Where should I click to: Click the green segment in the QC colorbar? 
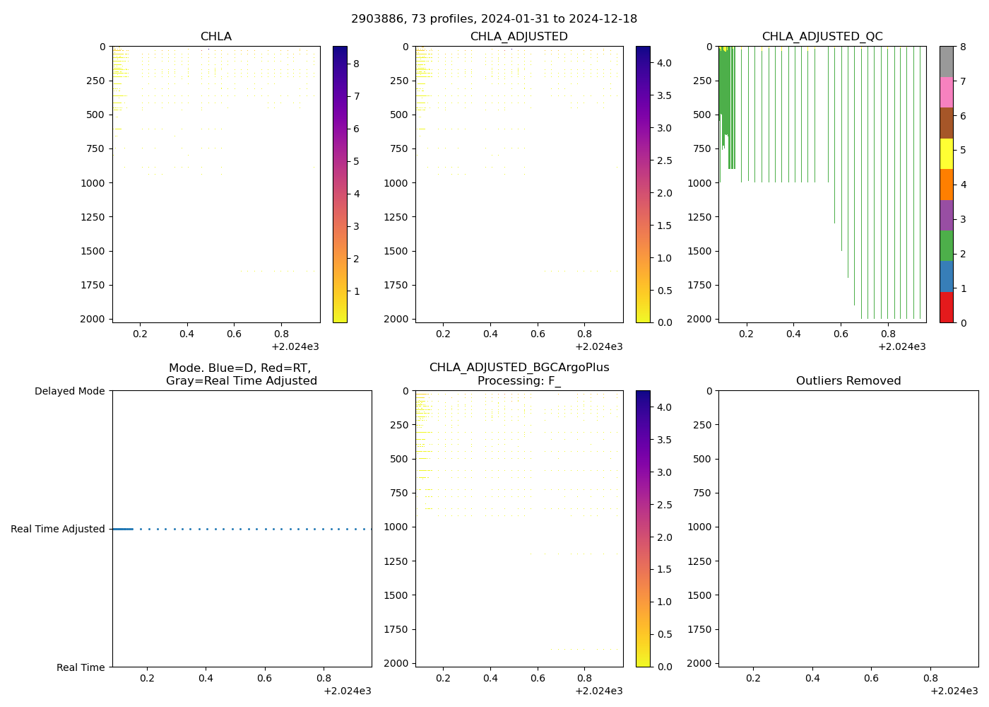947,245
